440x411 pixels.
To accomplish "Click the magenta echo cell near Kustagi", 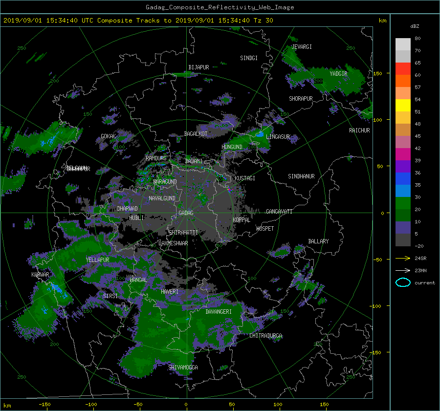I will tap(230, 190).
